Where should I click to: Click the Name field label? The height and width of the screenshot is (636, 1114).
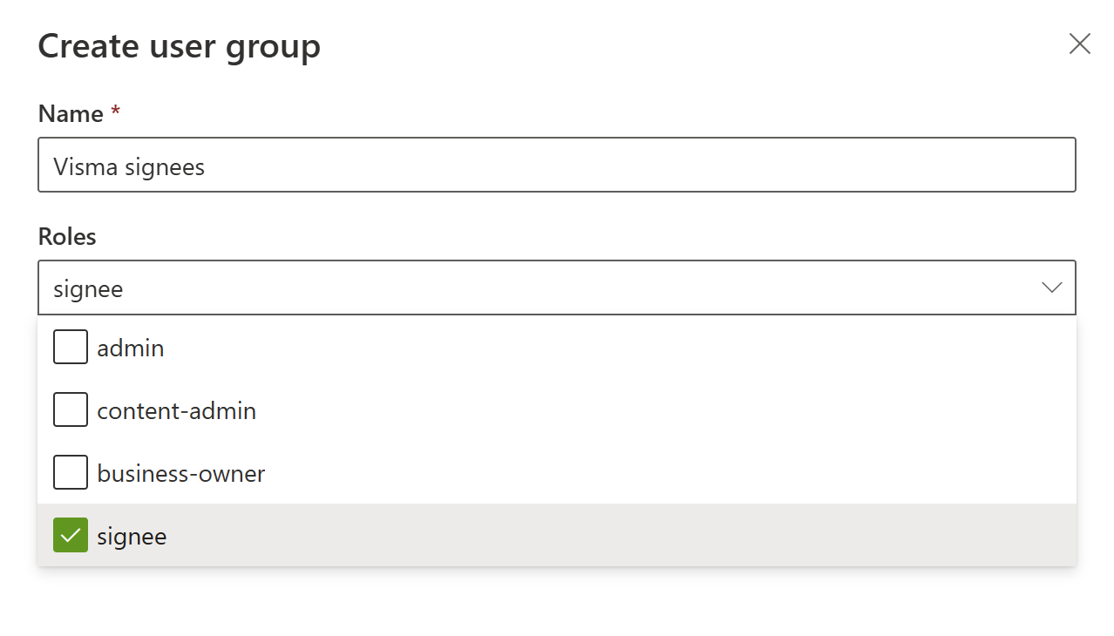point(71,114)
